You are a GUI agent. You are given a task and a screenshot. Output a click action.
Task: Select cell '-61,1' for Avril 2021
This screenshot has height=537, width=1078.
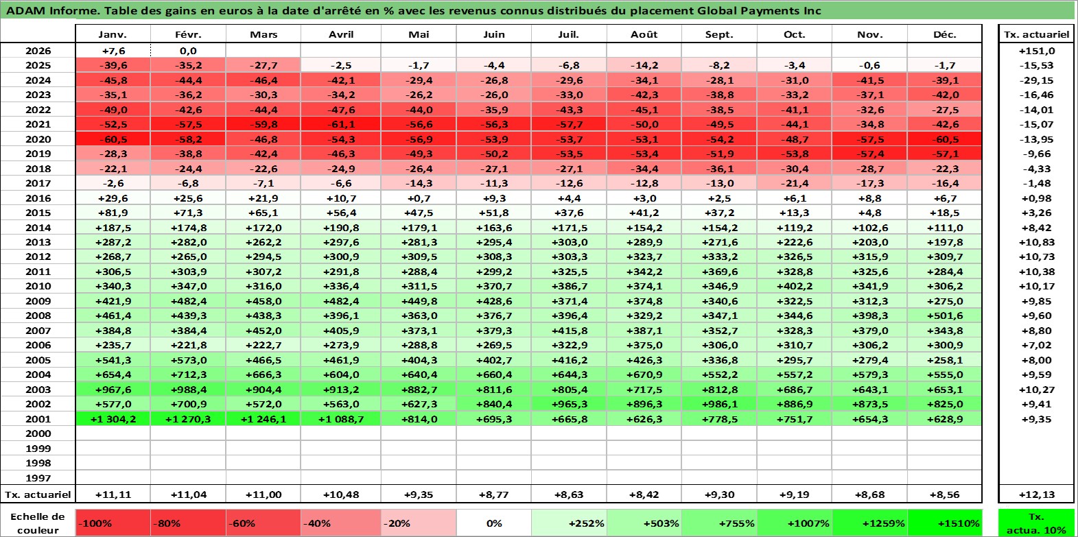(340, 124)
